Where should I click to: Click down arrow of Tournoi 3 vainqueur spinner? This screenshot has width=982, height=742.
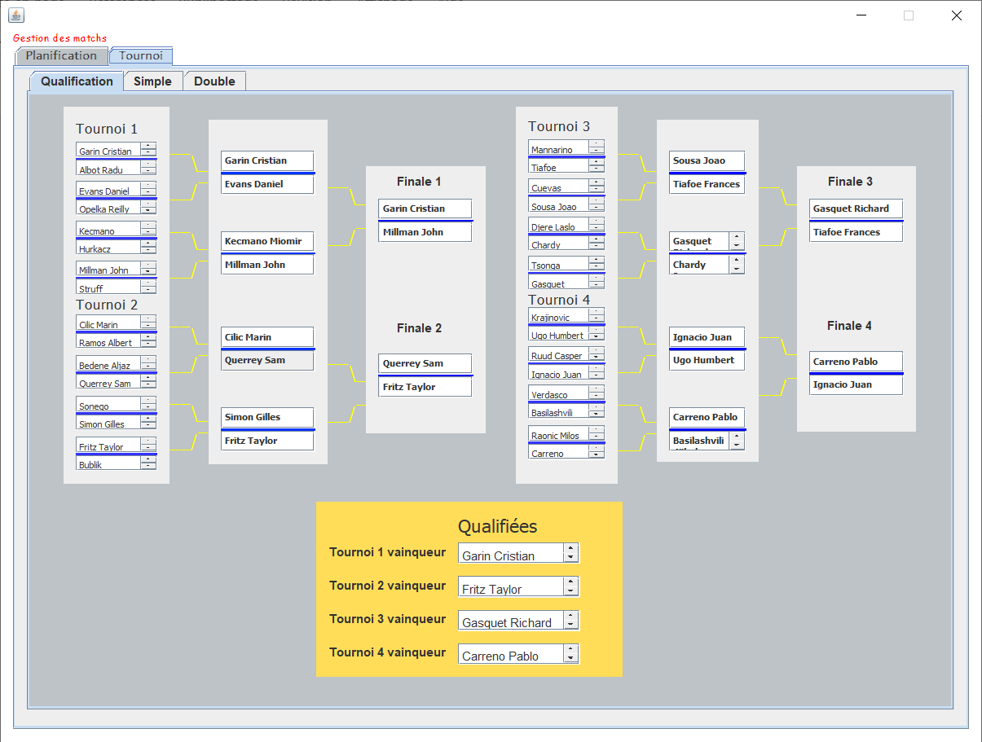[x=571, y=625]
